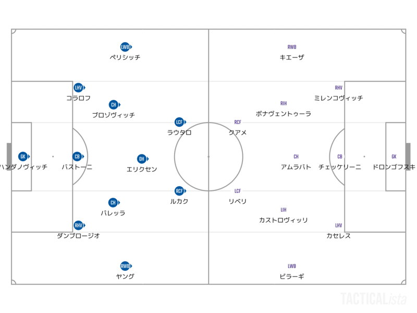Select the purple RWB label above キエーザ
The width and height of the screenshot is (417, 313).
(292, 47)
